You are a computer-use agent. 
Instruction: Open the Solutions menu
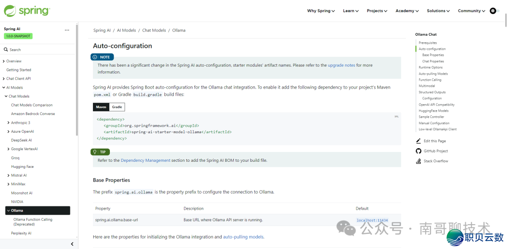pos(438,11)
